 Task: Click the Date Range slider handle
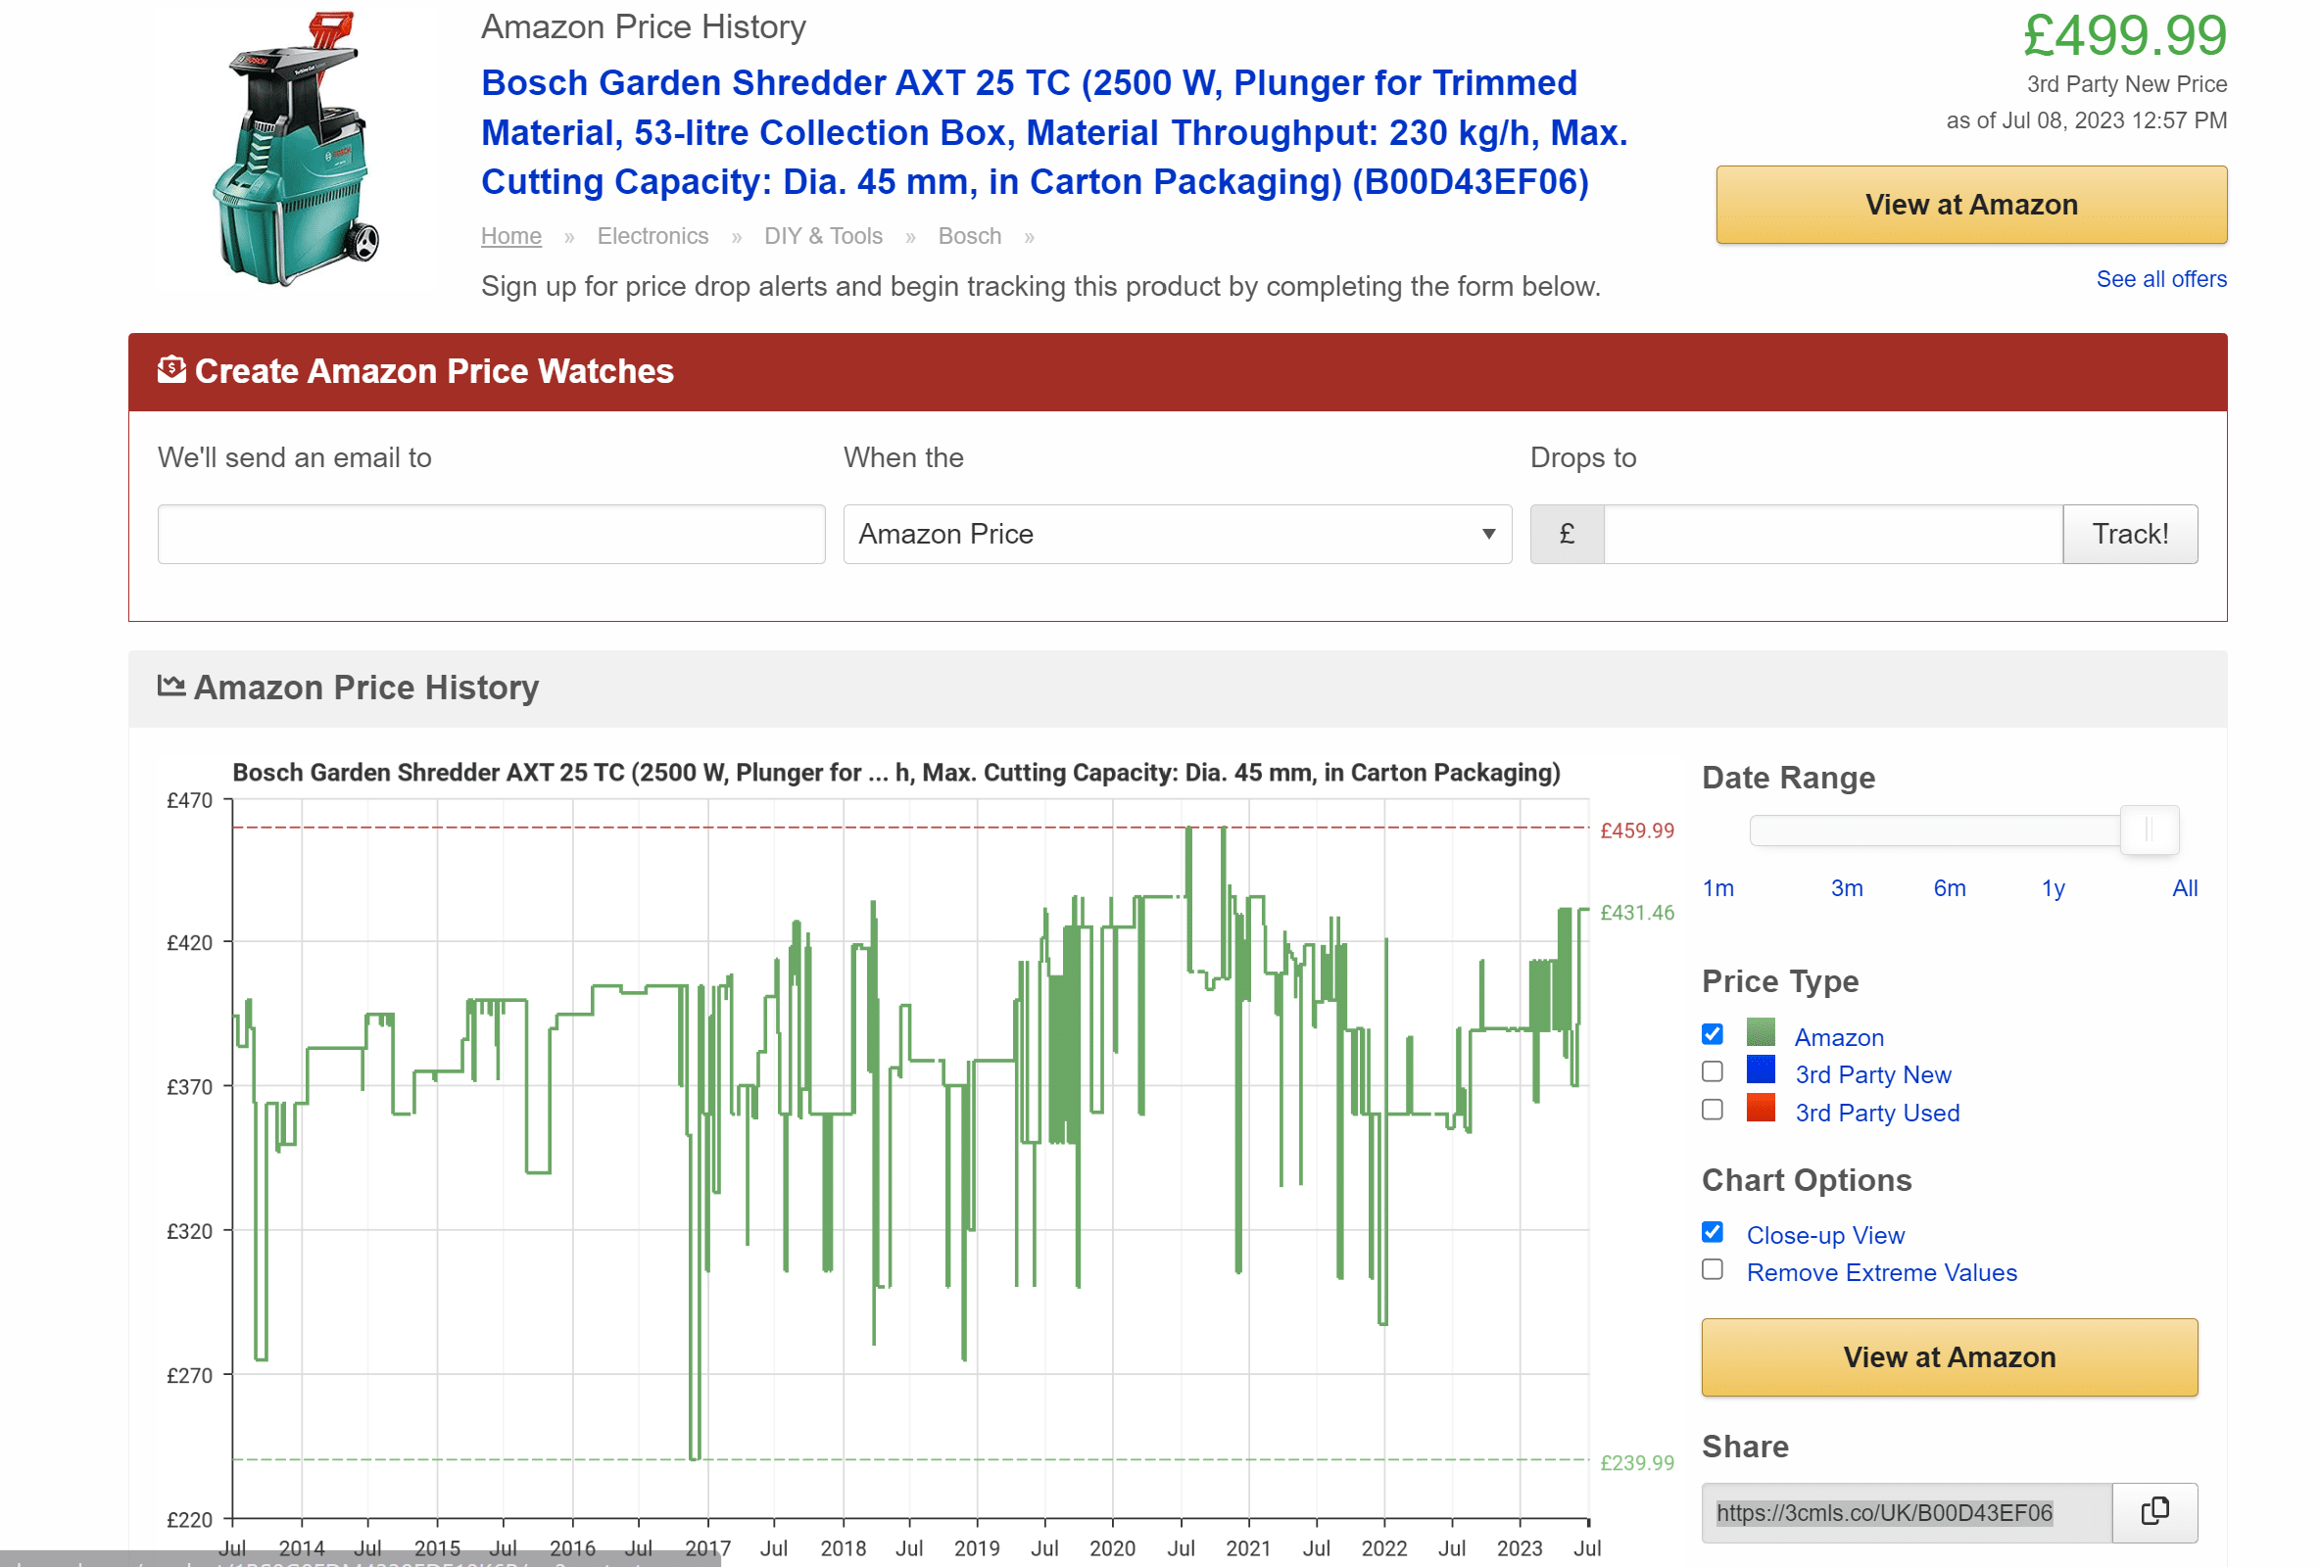[2149, 831]
